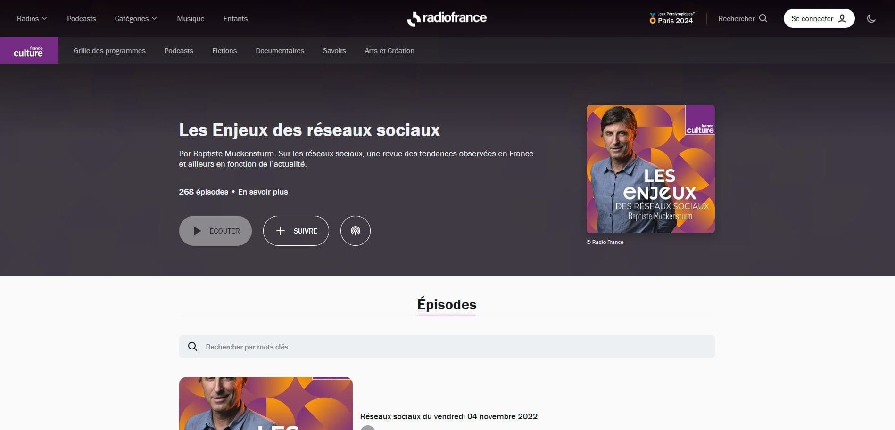Follow the podcast with the SUIVRE button
Viewport: 895px width, 430px height.
[296, 231]
